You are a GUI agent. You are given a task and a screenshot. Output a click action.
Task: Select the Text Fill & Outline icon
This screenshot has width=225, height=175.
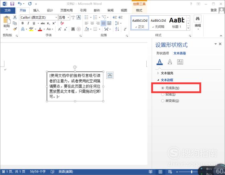(160, 62)
